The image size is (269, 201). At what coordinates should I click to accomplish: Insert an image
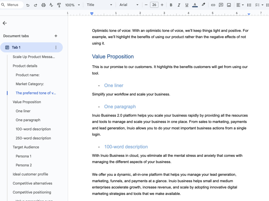coord(229,5)
